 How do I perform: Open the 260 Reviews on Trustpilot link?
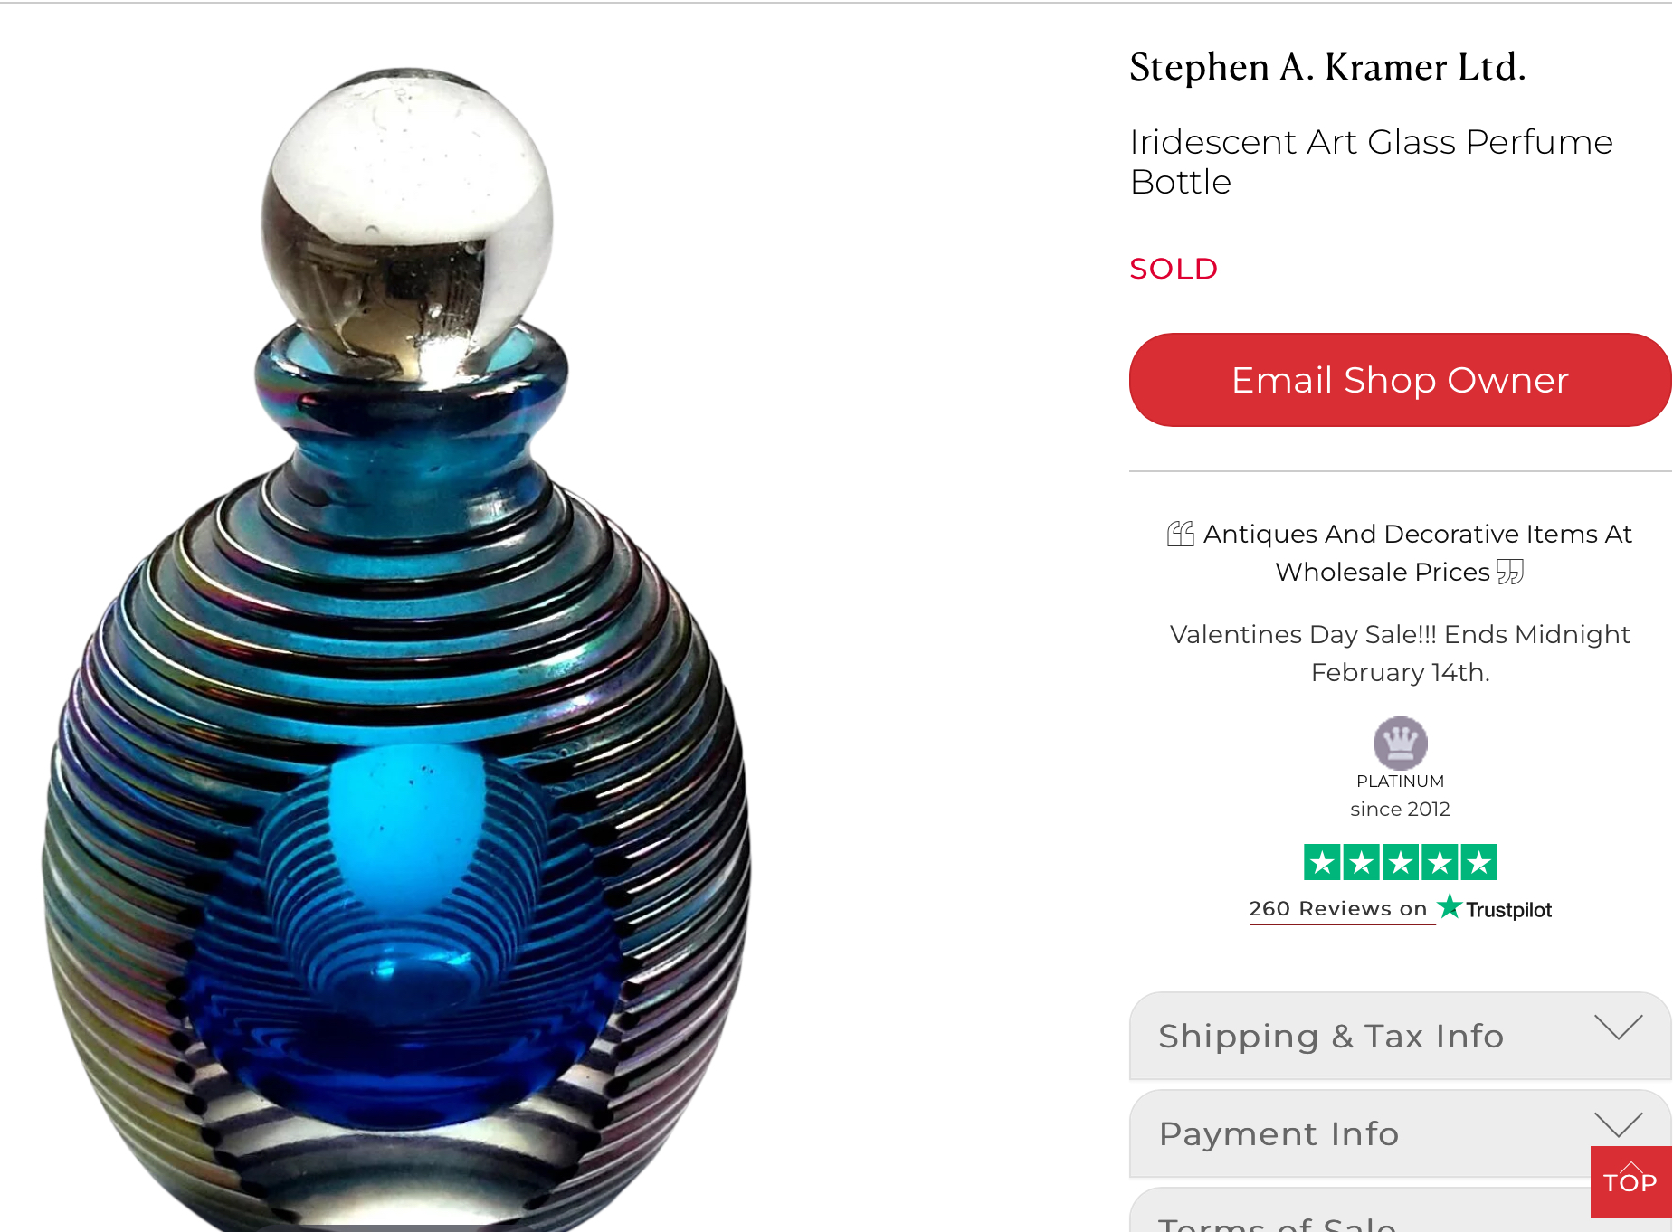coord(1338,908)
